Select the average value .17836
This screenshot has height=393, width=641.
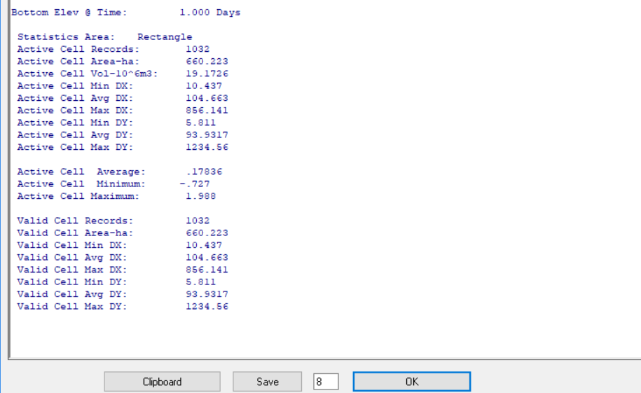(204, 172)
